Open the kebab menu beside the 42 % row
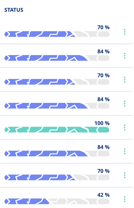Viewport: 134px width, 208px height. pyautogui.click(x=125, y=199)
